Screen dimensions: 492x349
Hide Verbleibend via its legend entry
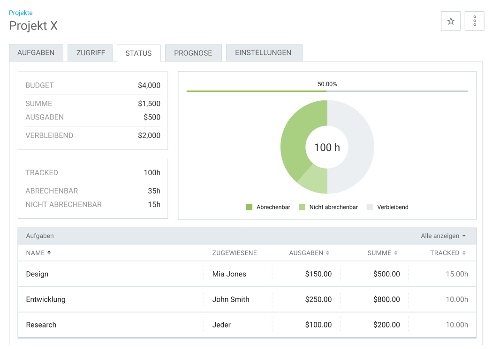pos(387,207)
